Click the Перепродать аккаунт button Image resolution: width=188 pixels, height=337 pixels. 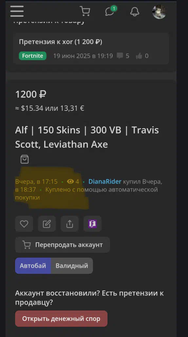[63, 245]
